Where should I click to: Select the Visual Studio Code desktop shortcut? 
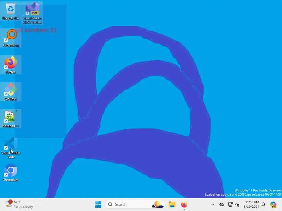pos(11,148)
